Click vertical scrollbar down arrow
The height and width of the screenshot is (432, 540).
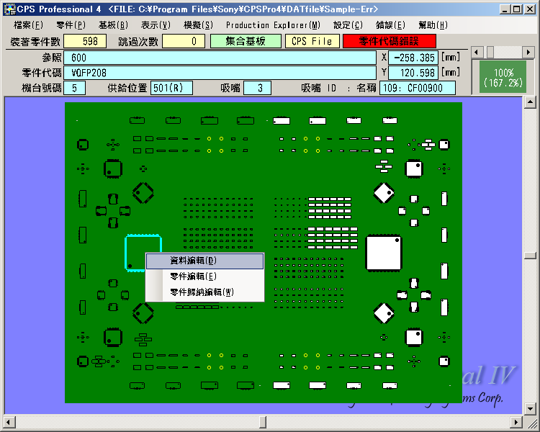point(530,408)
